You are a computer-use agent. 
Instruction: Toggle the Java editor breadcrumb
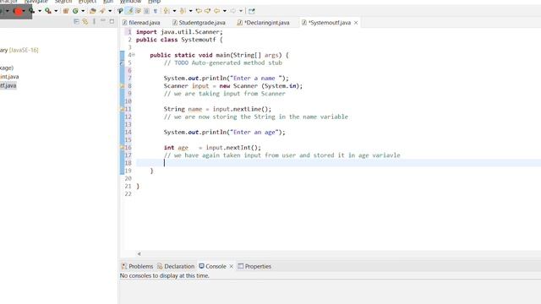pyautogui.click(x=120, y=11)
